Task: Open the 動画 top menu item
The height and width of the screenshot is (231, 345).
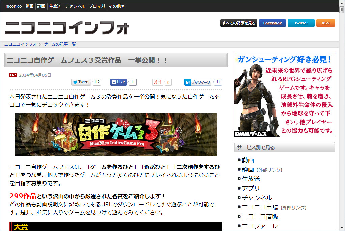Action: (29, 6)
